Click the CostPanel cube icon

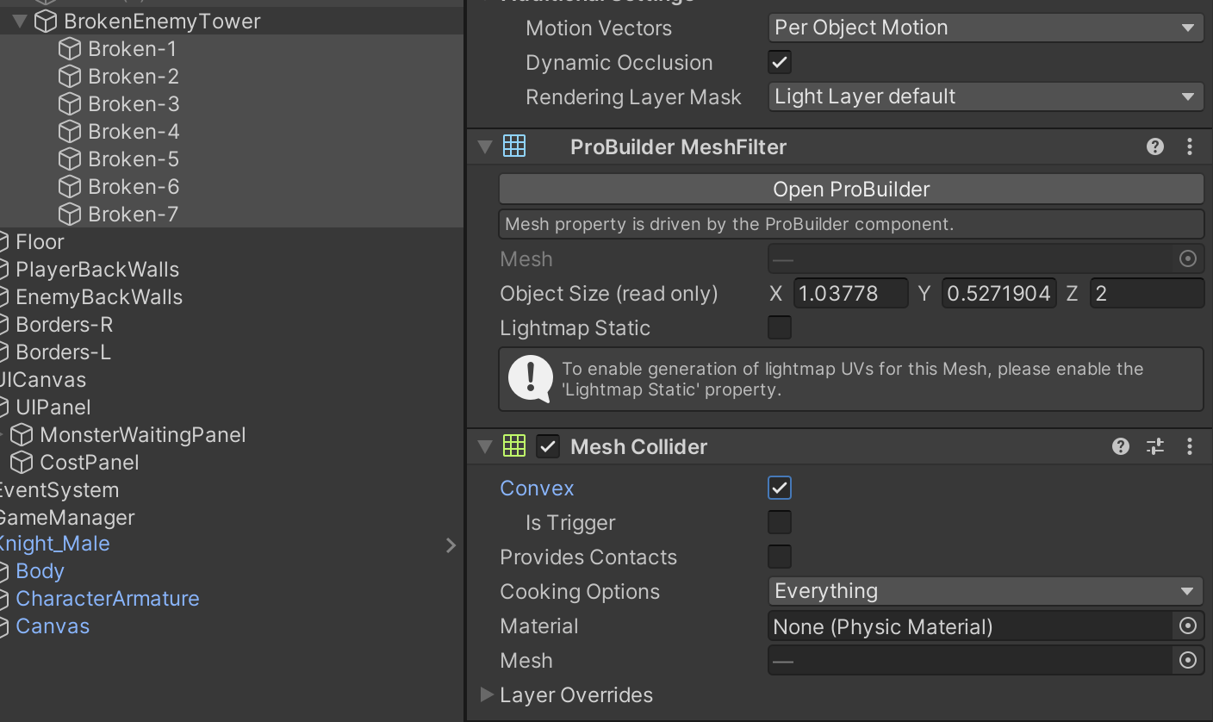22,463
